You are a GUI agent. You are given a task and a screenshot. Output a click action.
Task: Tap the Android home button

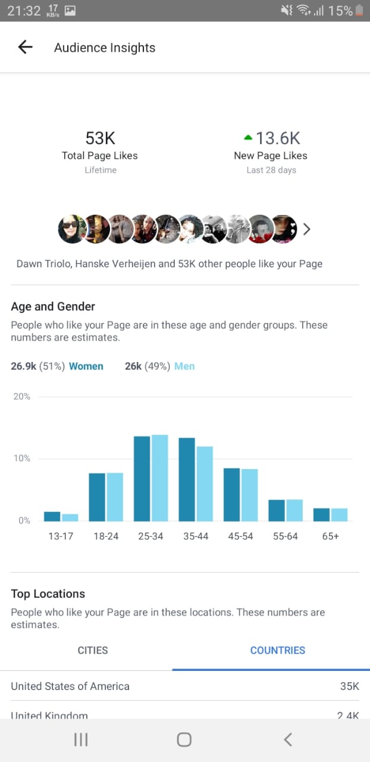pyautogui.click(x=184, y=739)
